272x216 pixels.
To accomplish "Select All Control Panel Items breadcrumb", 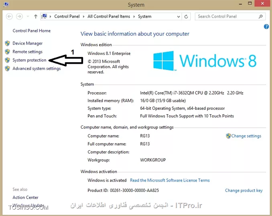I will [109, 16].
